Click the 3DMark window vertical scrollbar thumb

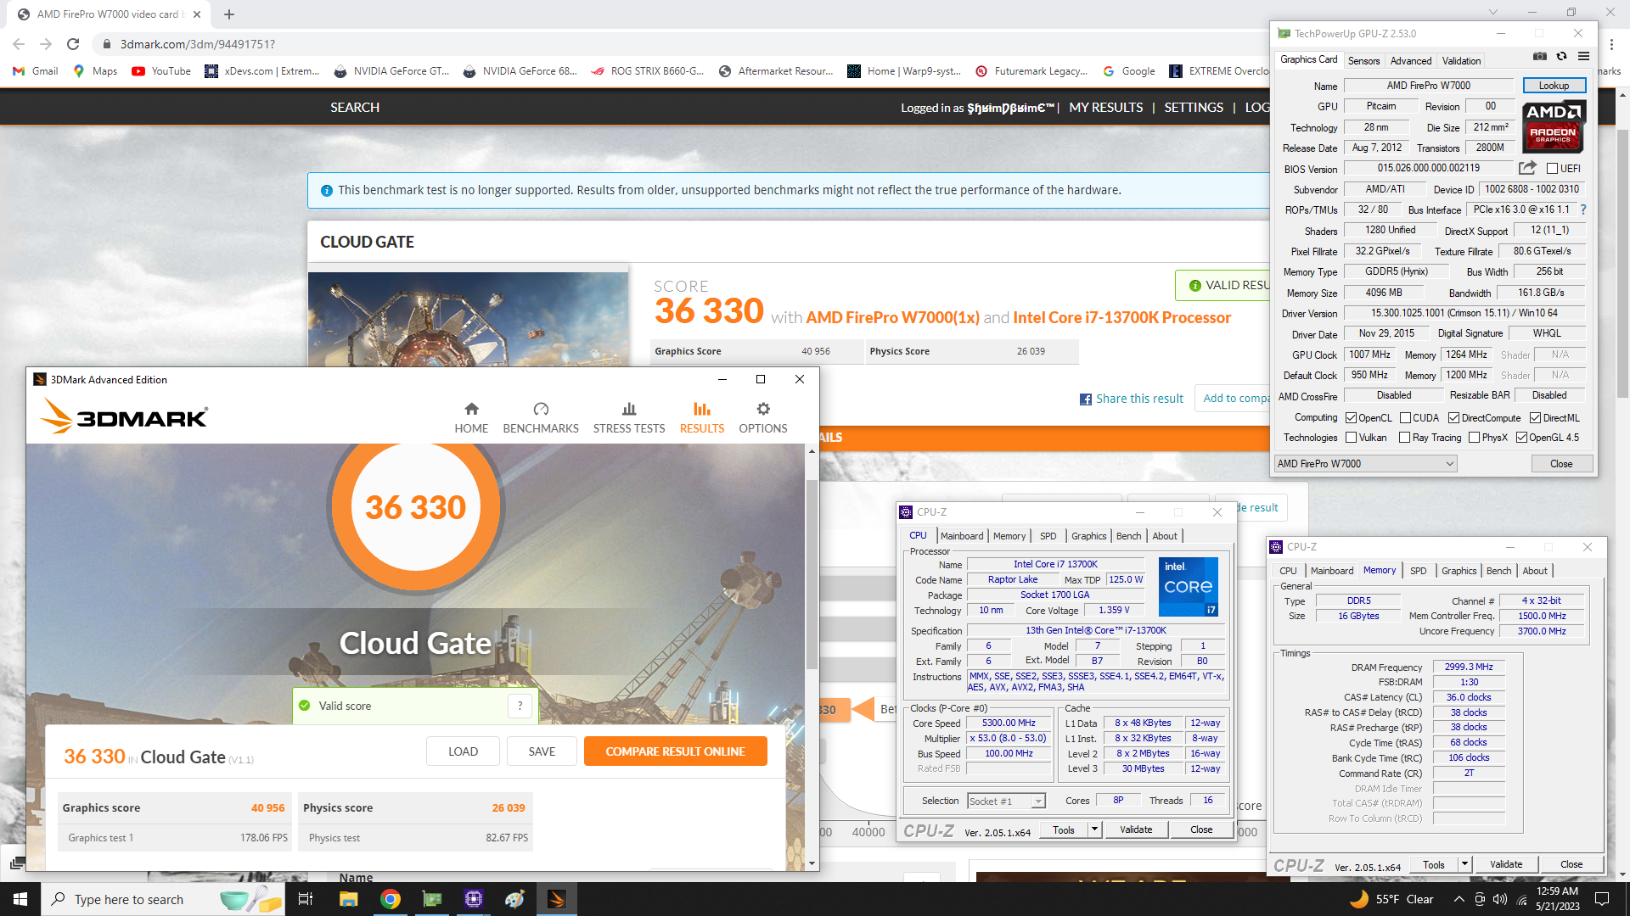tap(812, 574)
